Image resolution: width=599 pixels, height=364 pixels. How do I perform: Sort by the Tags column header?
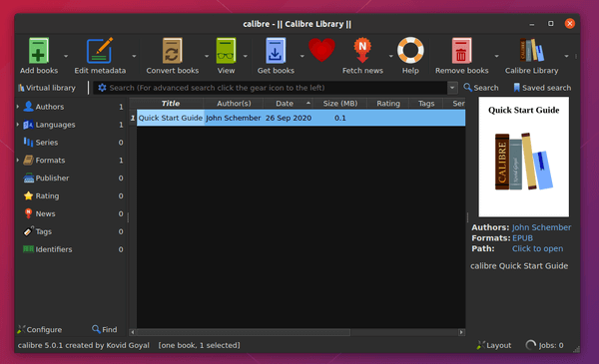(426, 104)
